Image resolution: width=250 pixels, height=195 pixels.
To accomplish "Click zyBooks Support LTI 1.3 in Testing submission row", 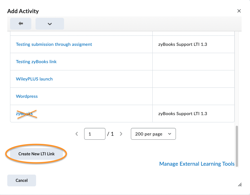I will (x=183, y=44).
